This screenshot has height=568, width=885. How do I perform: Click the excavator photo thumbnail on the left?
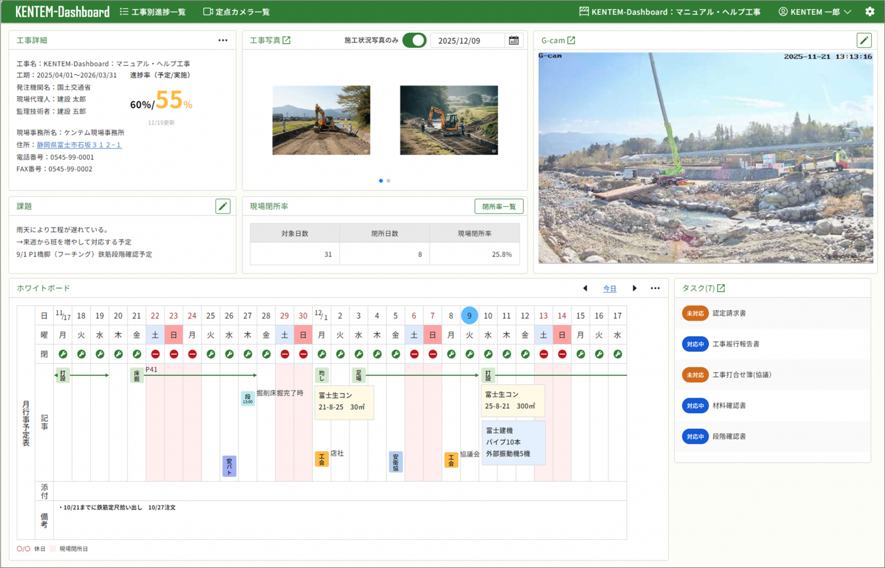(321, 120)
